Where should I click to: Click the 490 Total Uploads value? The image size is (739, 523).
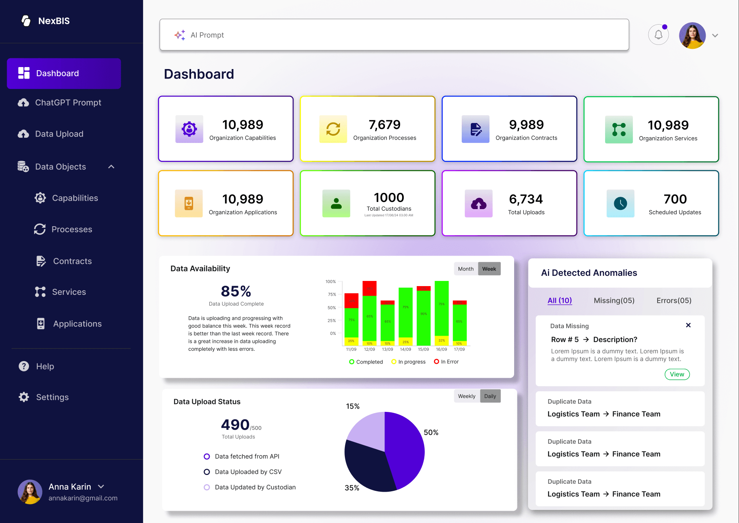[x=235, y=425]
